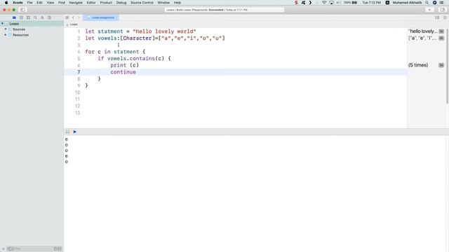The image size is (449, 252).
Task: Toggle source-controlled files filter icon
Action: click(60, 249)
